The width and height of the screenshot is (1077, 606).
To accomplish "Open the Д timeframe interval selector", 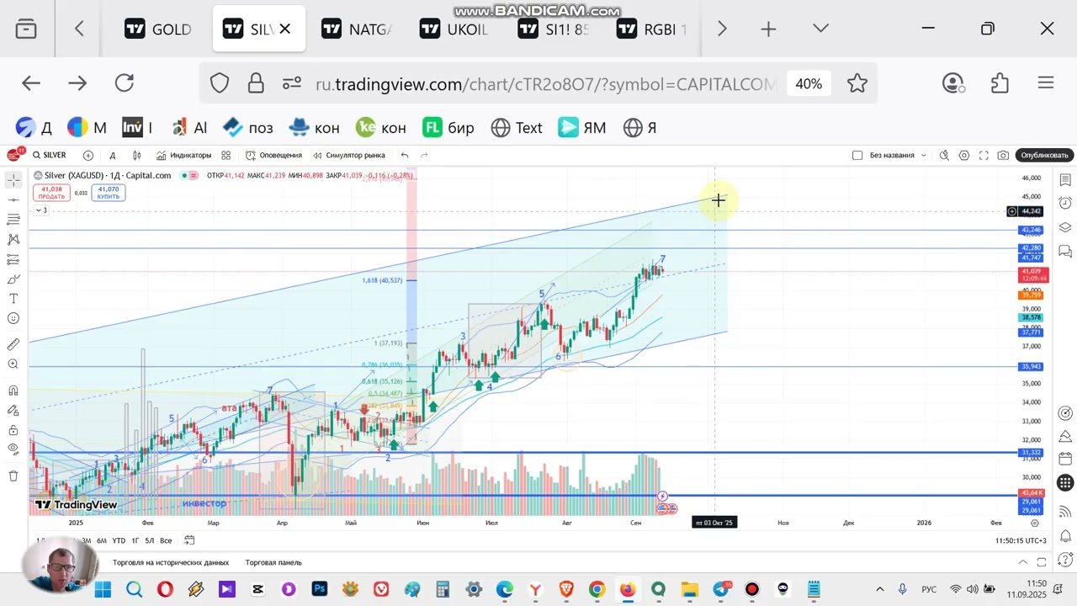I will coord(112,155).
